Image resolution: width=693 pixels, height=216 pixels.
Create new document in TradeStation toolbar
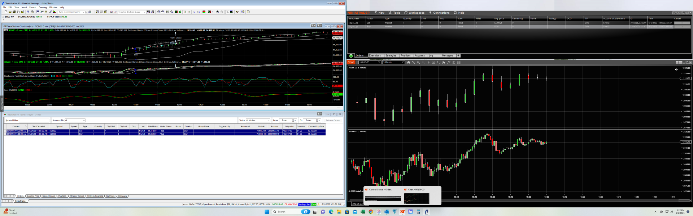(6, 12)
